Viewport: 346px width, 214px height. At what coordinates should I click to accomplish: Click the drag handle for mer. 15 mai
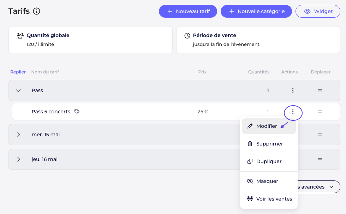click(320, 135)
